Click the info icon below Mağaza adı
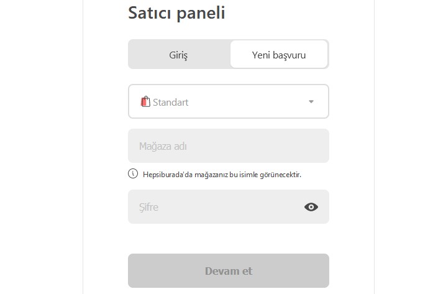 click(133, 174)
